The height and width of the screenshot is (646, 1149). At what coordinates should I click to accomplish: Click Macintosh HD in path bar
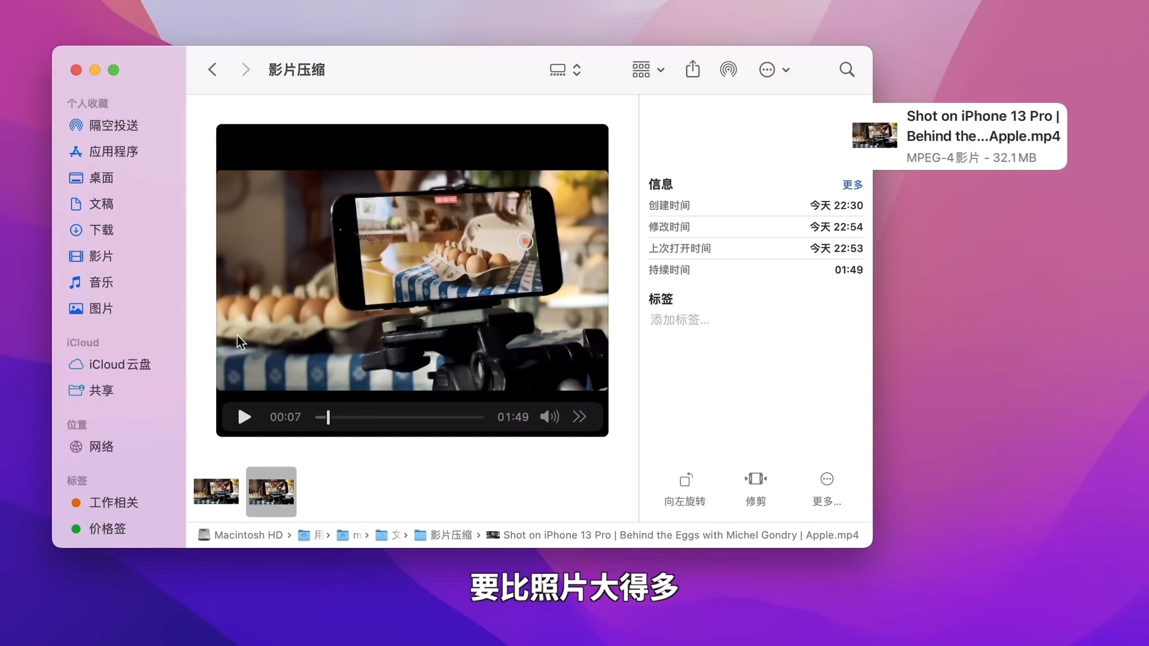pos(241,535)
